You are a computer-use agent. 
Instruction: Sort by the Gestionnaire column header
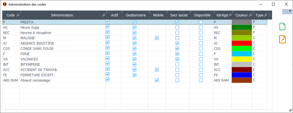(136, 15)
